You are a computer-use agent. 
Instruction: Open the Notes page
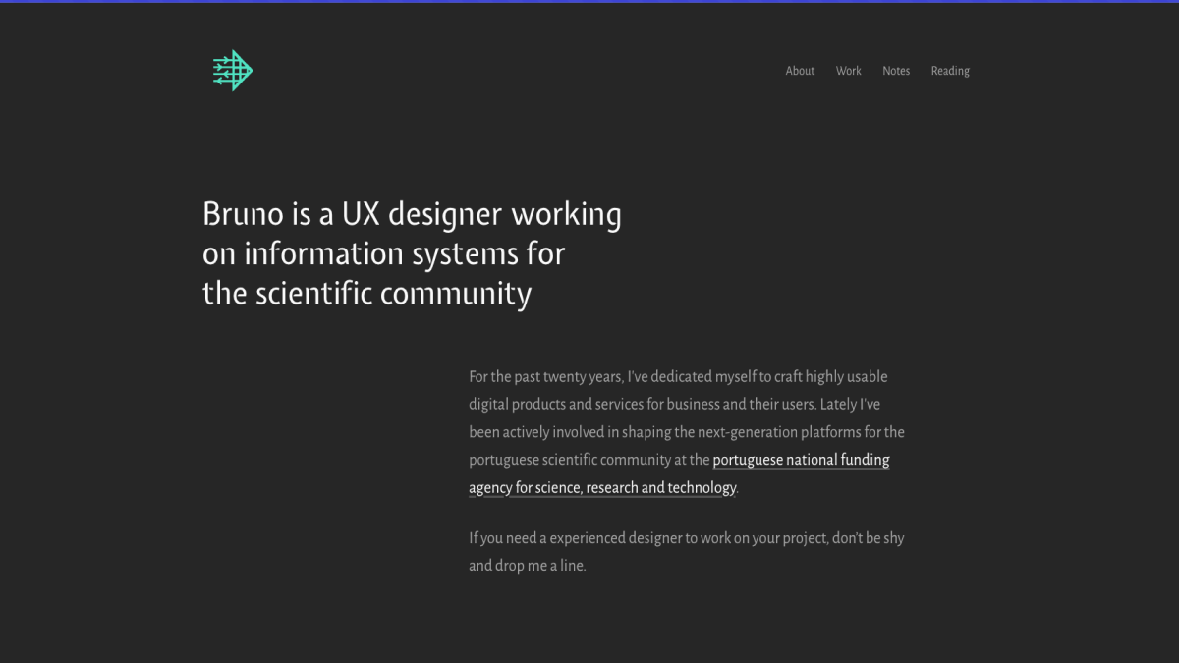coord(895,71)
